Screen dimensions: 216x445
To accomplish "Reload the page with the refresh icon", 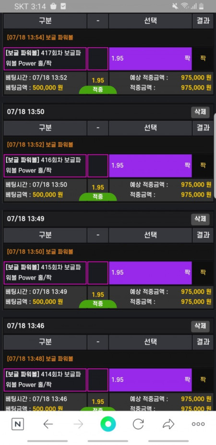I will 138,424.
